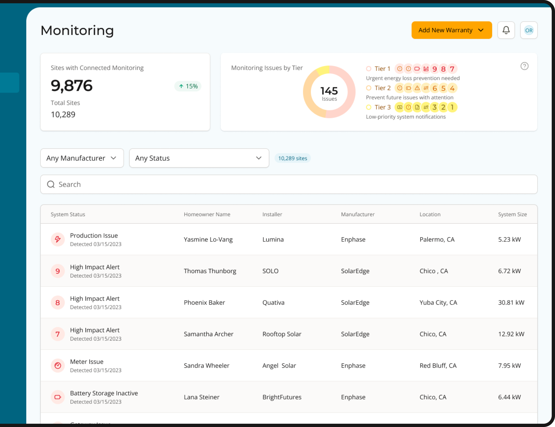Open the Any Manufacturer dropdown

82,158
